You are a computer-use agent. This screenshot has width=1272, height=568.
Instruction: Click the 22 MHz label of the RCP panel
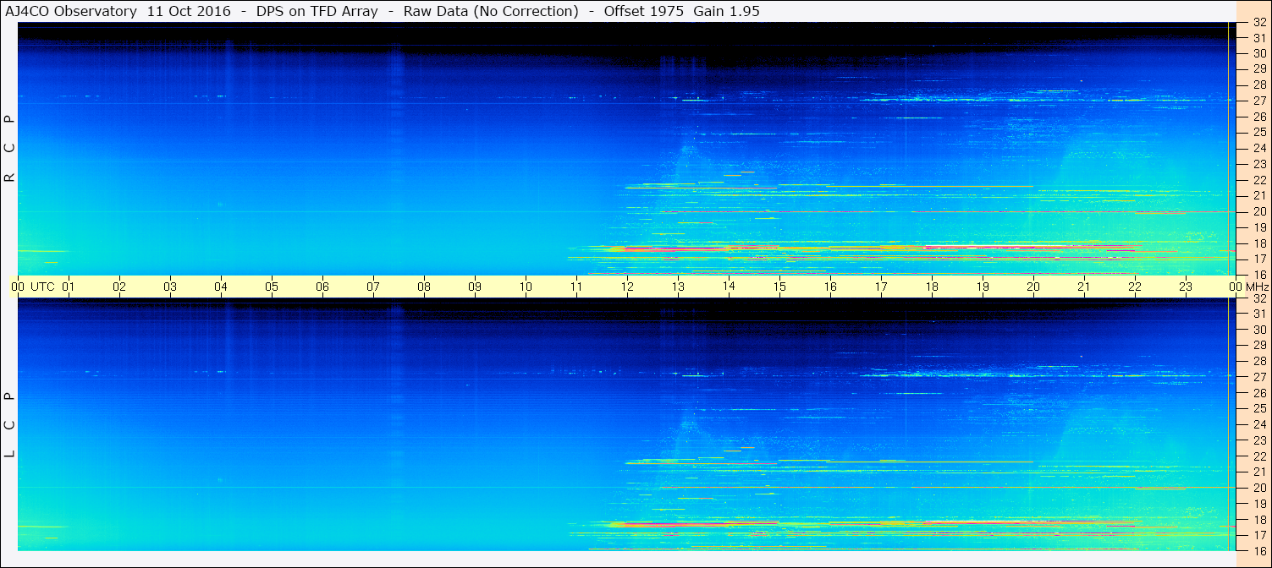coord(1259,180)
